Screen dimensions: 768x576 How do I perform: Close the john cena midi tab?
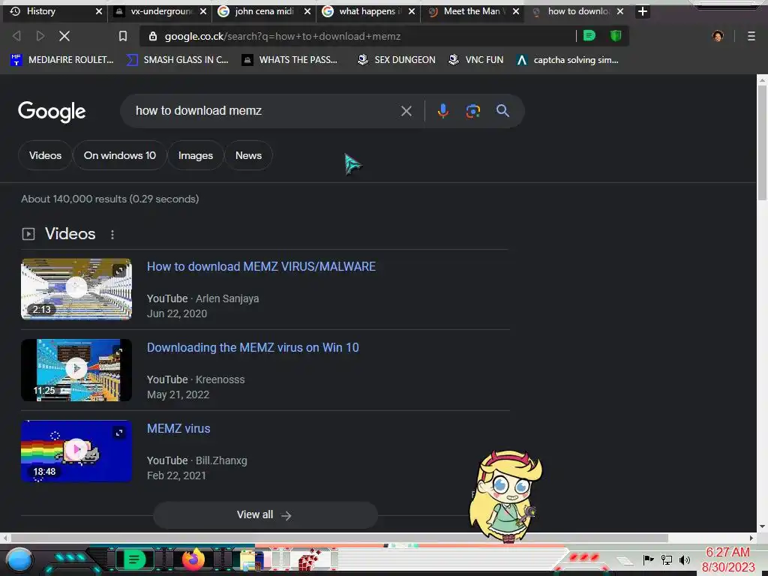(307, 11)
